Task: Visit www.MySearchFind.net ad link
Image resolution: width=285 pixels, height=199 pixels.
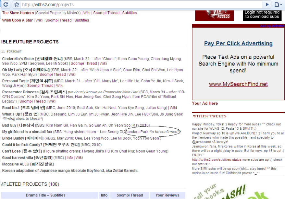Action: pos(238,84)
